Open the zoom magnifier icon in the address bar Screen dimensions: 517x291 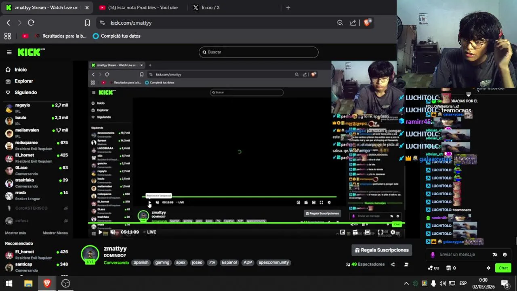point(340,23)
